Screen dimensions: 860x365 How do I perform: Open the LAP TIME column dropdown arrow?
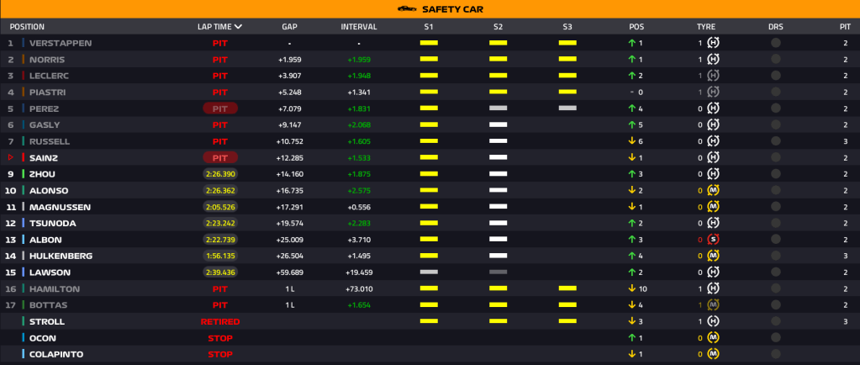click(x=238, y=26)
